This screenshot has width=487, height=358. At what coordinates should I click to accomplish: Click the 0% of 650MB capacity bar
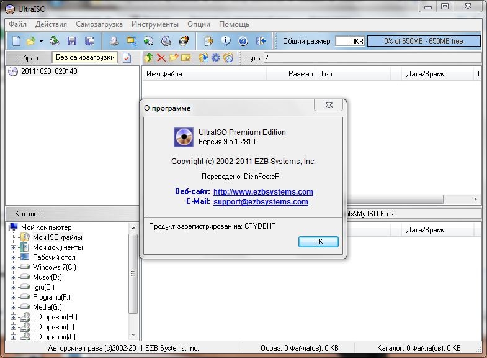pos(424,41)
